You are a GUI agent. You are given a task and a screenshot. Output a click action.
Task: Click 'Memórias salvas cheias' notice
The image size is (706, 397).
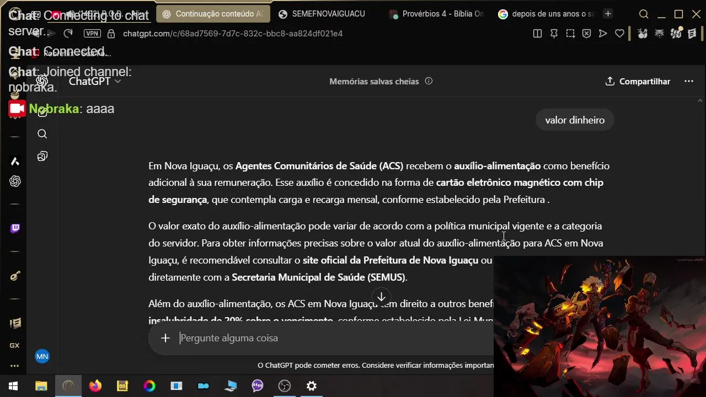coord(374,81)
